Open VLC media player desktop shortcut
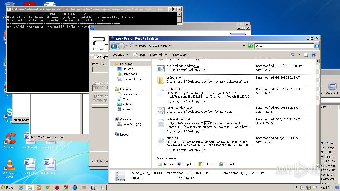340x191 pixels. click(x=10, y=168)
